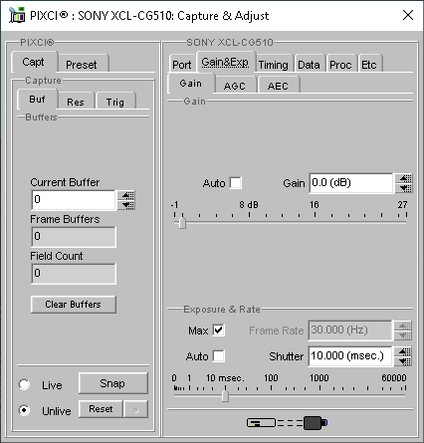Uncheck the Max frame rate checkbox

pyautogui.click(x=218, y=331)
